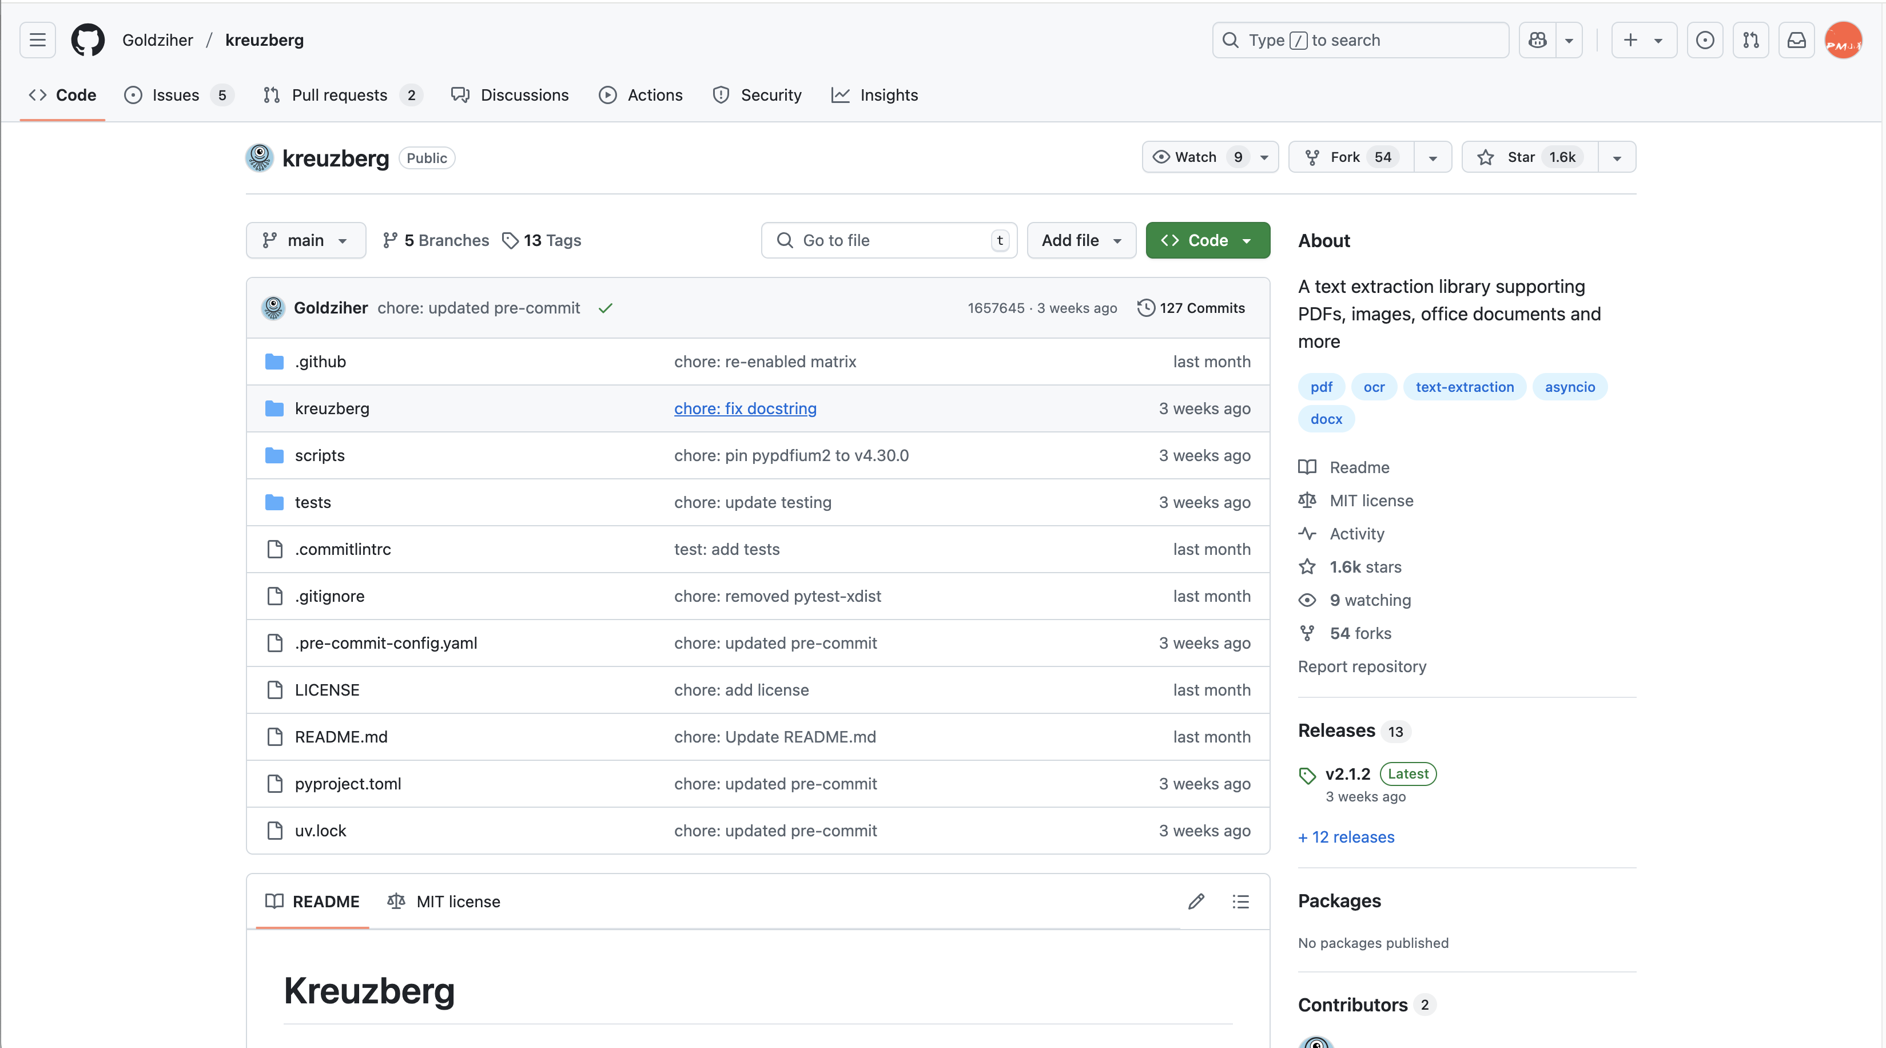
Task: Open the 'chore: fix docstring' commit link
Action: click(x=745, y=408)
